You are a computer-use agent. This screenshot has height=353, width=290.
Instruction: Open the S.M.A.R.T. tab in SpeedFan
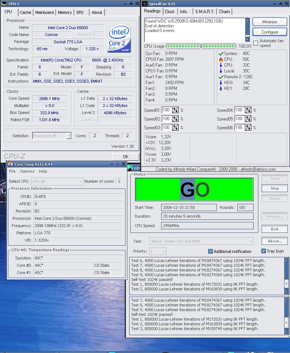pyautogui.click(x=205, y=12)
